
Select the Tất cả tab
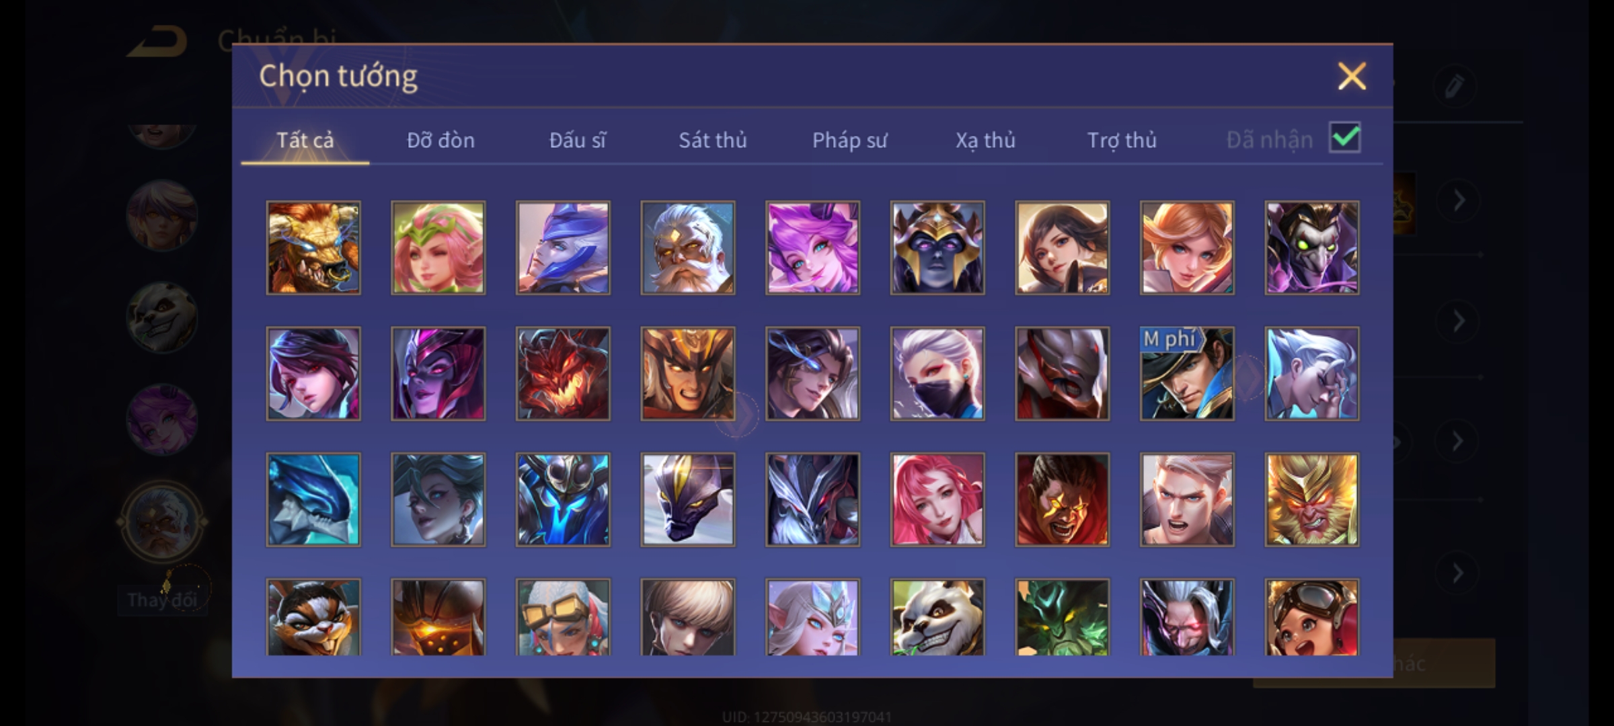305,140
